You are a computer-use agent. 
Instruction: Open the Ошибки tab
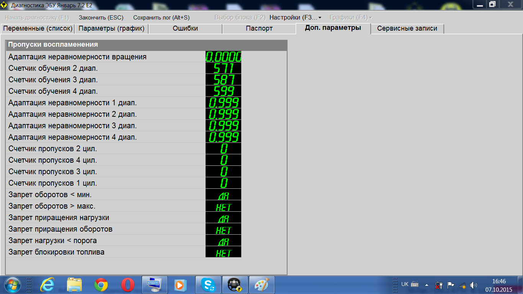[185, 29]
